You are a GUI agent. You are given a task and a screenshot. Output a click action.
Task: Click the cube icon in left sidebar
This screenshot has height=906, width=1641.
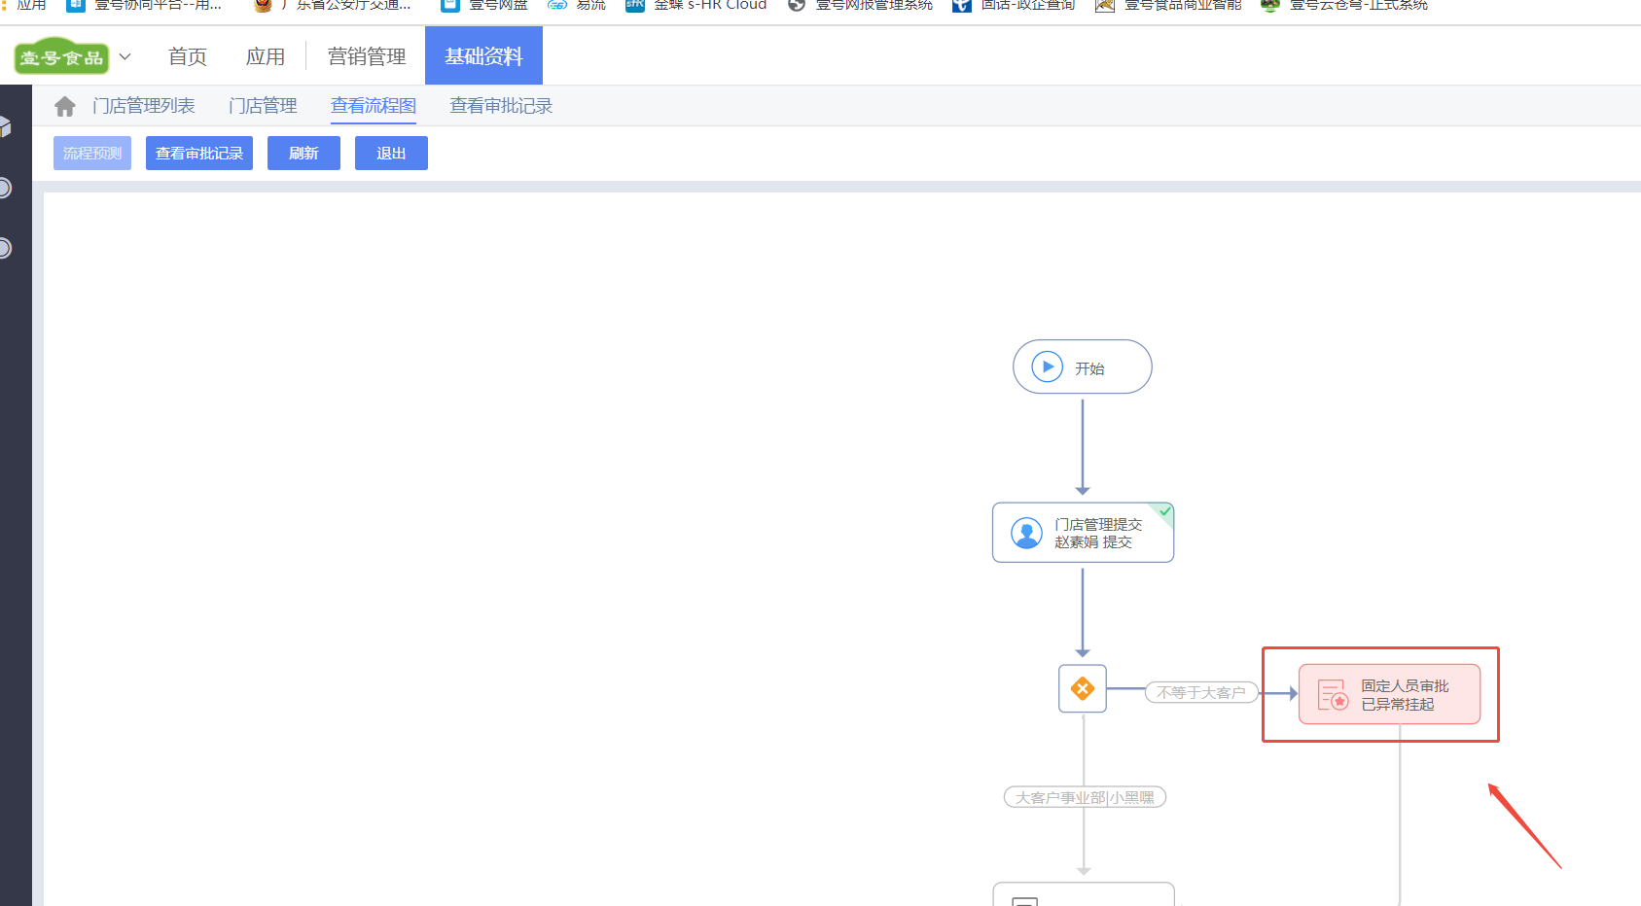click(x=5, y=126)
